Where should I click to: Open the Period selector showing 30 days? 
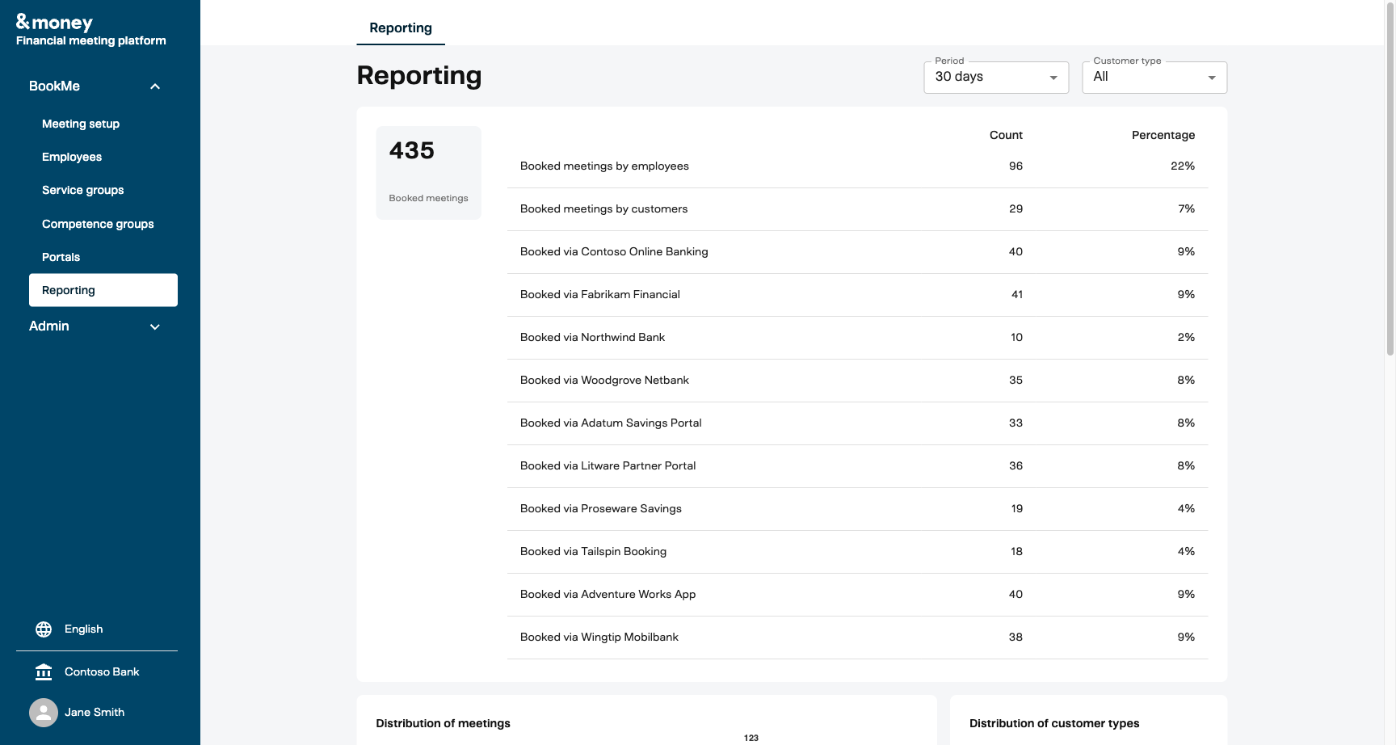click(x=995, y=77)
